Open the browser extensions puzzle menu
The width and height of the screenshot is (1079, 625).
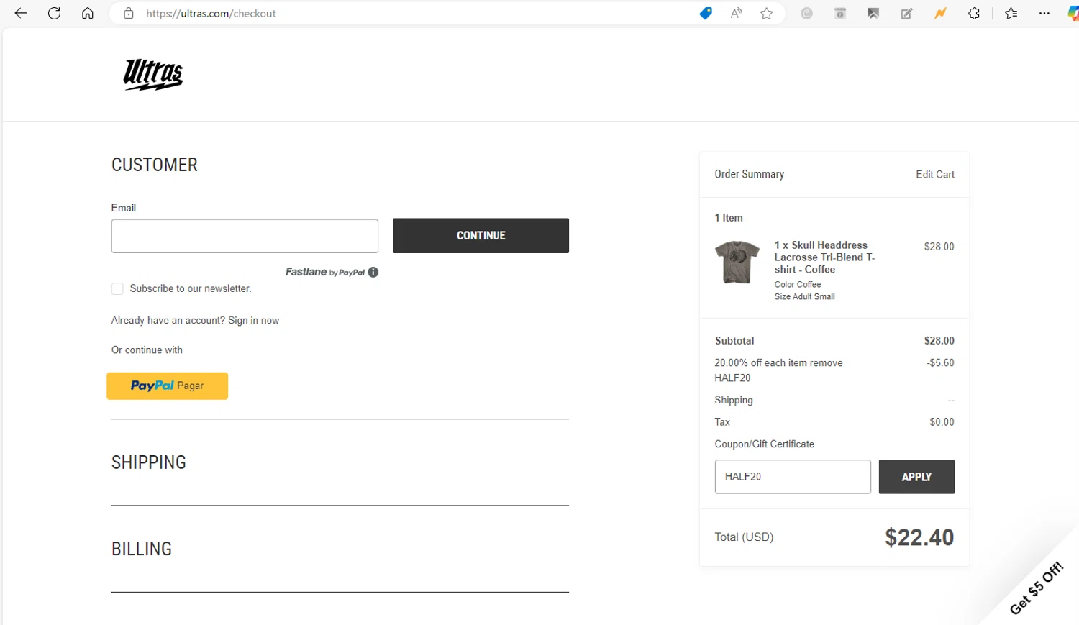(x=974, y=13)
